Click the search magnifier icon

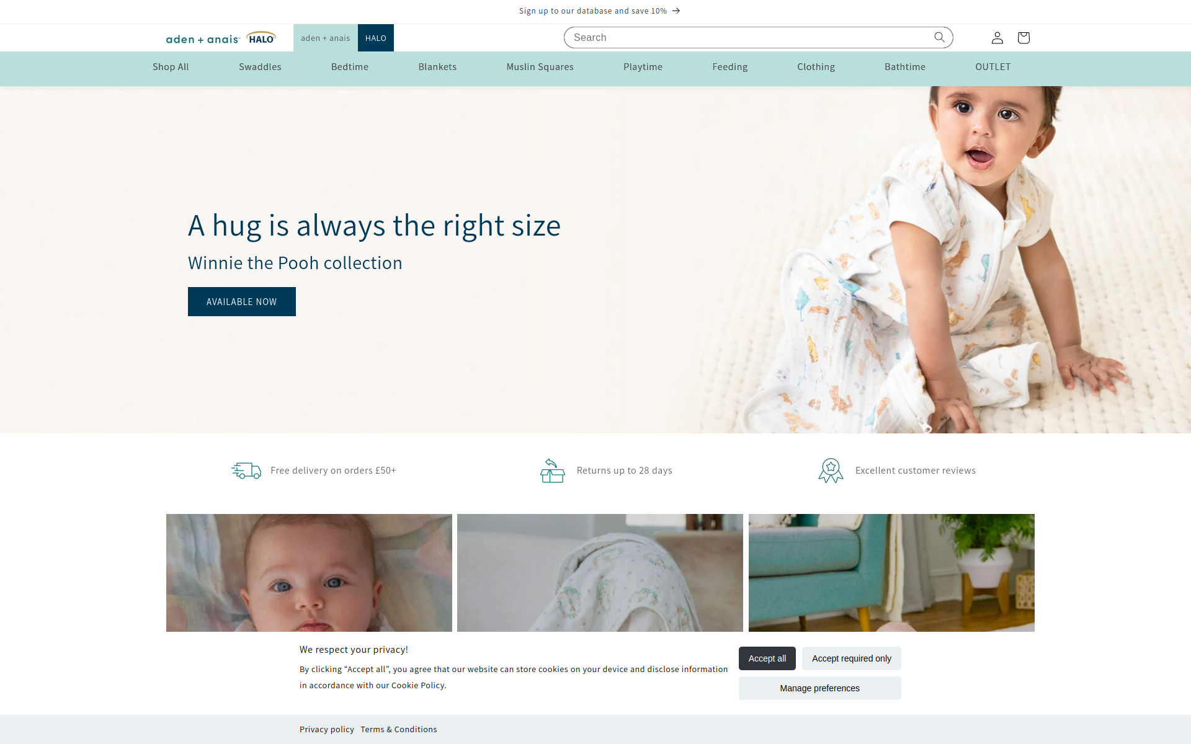pos(939,37)
